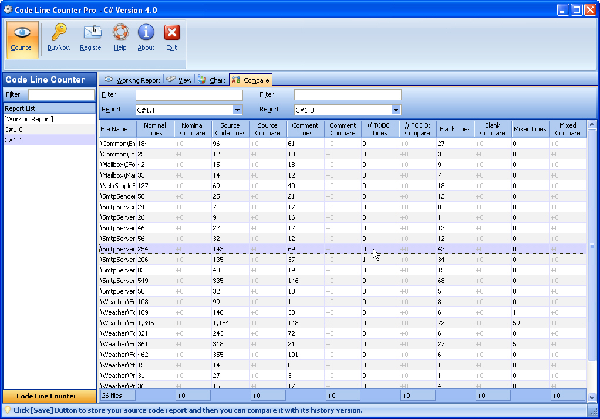Click the left Compare Filter input field

pyautogui.click(x=189, y=95)
